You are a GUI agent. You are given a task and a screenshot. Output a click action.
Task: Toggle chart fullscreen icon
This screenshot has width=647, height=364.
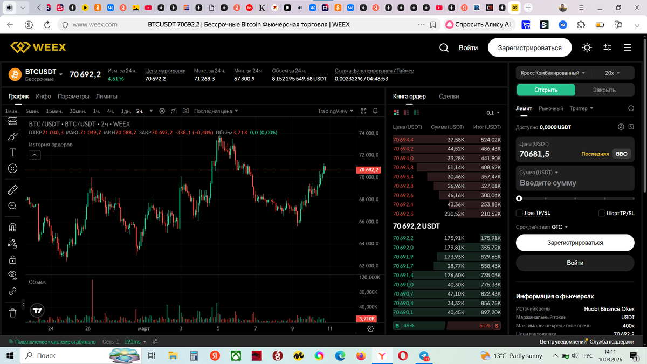(363, 111)
